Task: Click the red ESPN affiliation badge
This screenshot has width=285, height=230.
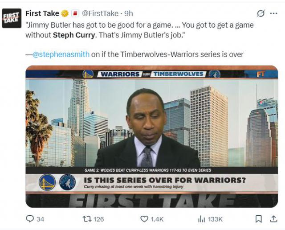Action: click(75, 13)
